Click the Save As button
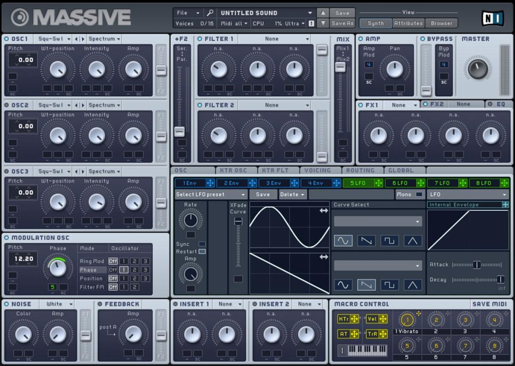The image size is (515, 366). tap(342, 23)
